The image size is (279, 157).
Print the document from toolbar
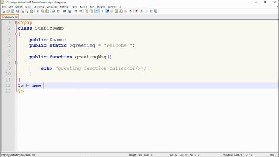click(31, 11)
